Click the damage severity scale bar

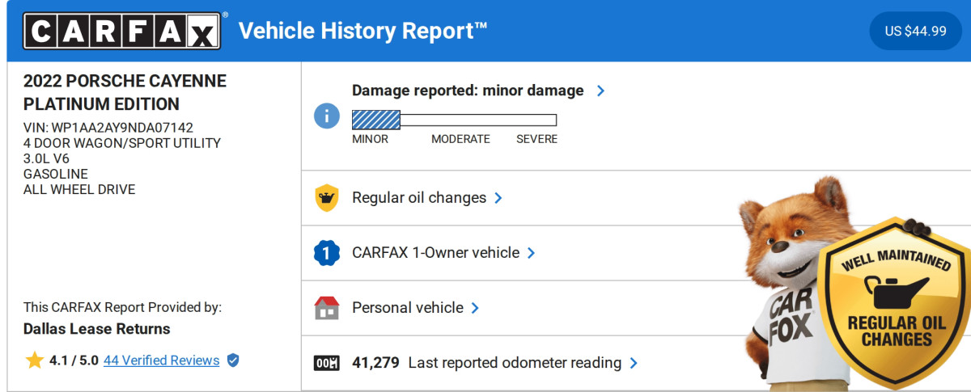(x=454, y=120)
